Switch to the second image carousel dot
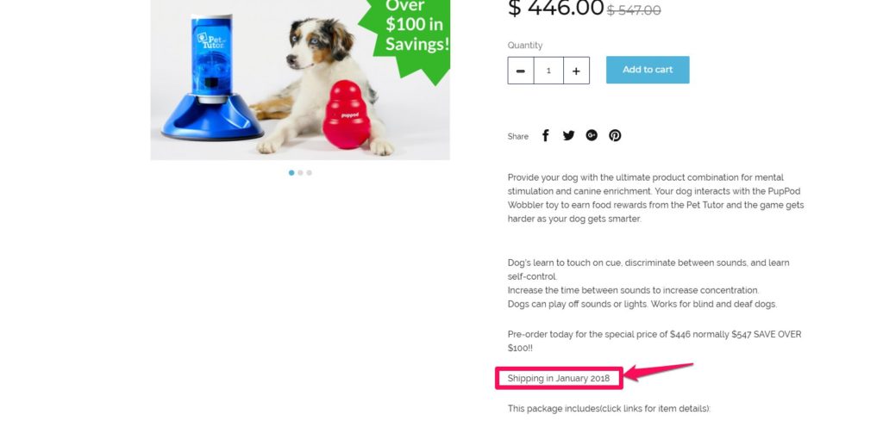 [x=300, y=172]
